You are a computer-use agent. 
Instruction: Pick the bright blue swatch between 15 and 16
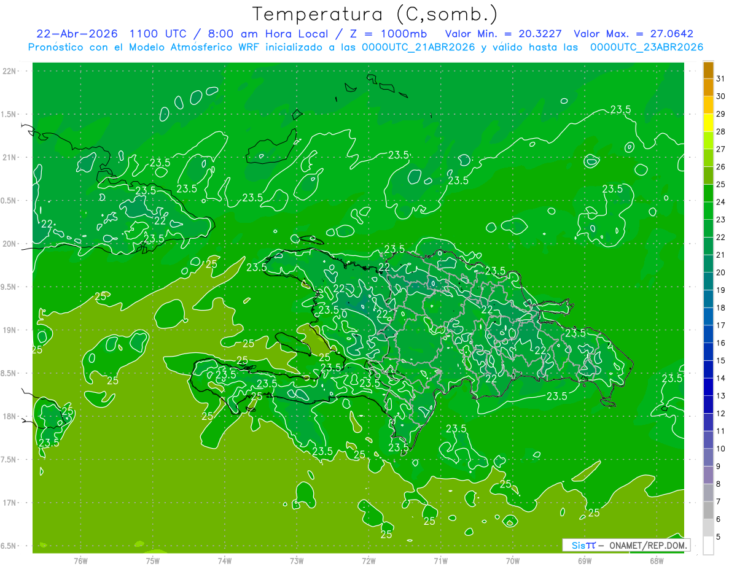[708, 352]
